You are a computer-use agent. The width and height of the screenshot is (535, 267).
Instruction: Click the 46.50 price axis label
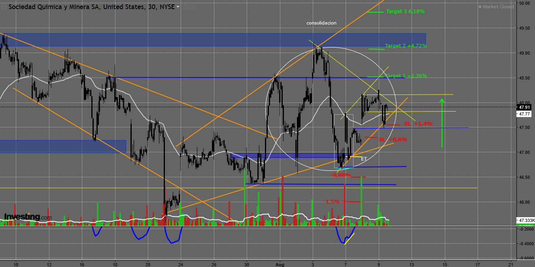coord(525,177)
